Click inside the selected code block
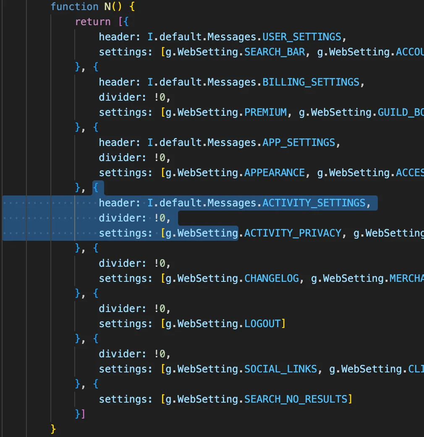 click(x=168, y=218)
